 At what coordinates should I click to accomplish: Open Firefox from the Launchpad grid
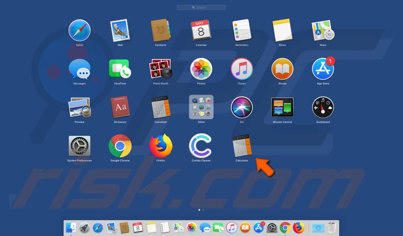(161, 146)
